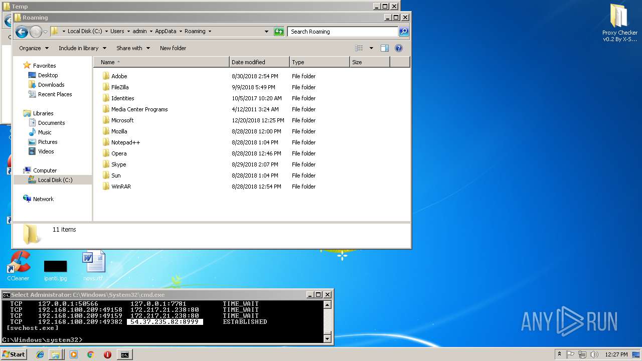Open the Proxy Checker desktop folder

click(619, 23)
